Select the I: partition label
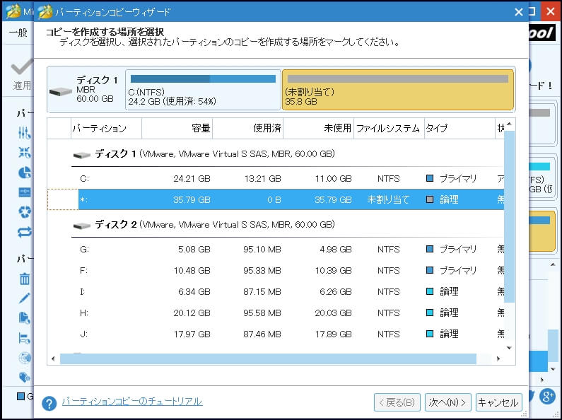 [x=83, y=292]
